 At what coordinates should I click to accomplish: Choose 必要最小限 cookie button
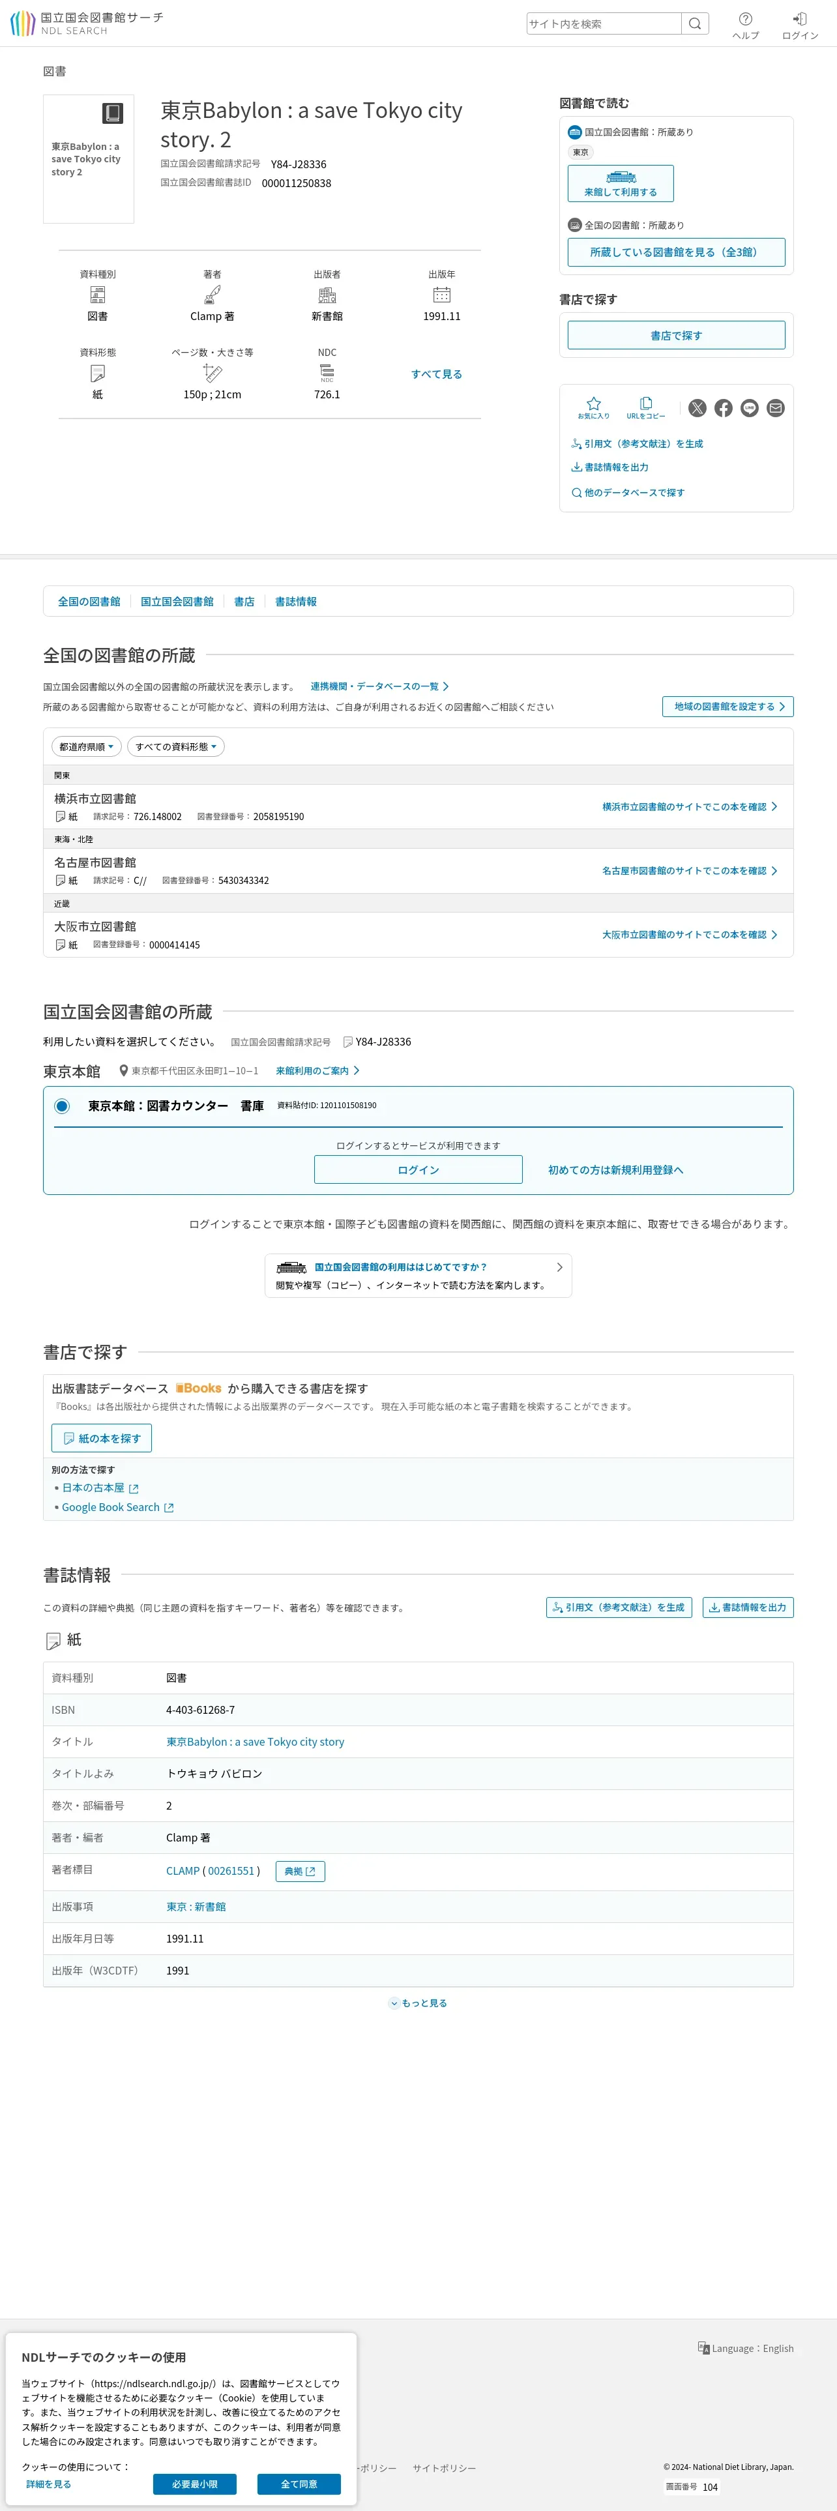[195, 2484]
